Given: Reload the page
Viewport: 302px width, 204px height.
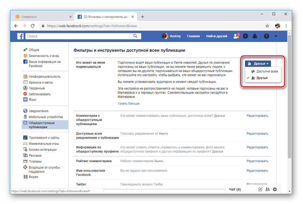Looking at the screenshot, I should click(33, 26).
